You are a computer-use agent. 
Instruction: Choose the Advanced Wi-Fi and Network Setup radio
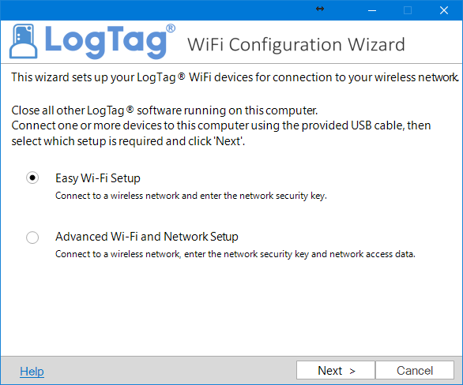pos(32,237)
